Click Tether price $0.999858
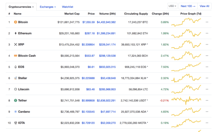 [88, 101]
